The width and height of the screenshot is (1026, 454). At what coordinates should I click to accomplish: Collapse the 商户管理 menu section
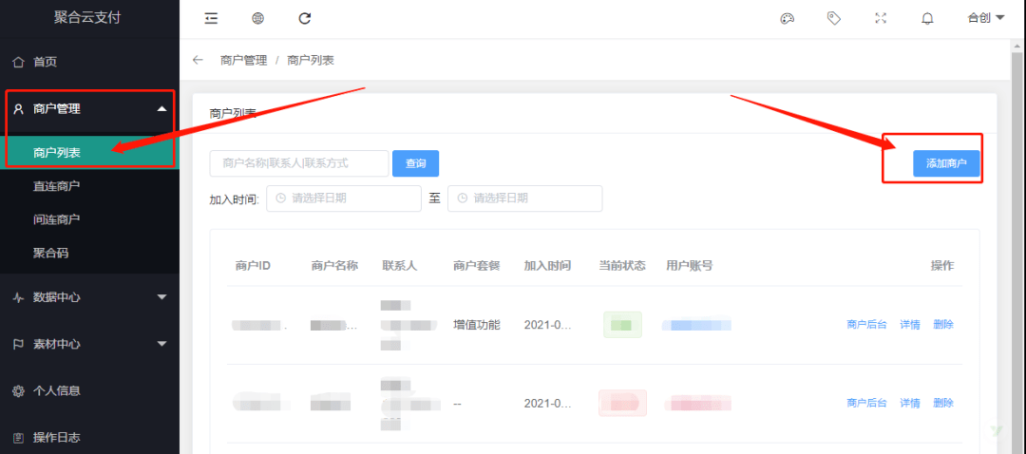coord(89,109)
